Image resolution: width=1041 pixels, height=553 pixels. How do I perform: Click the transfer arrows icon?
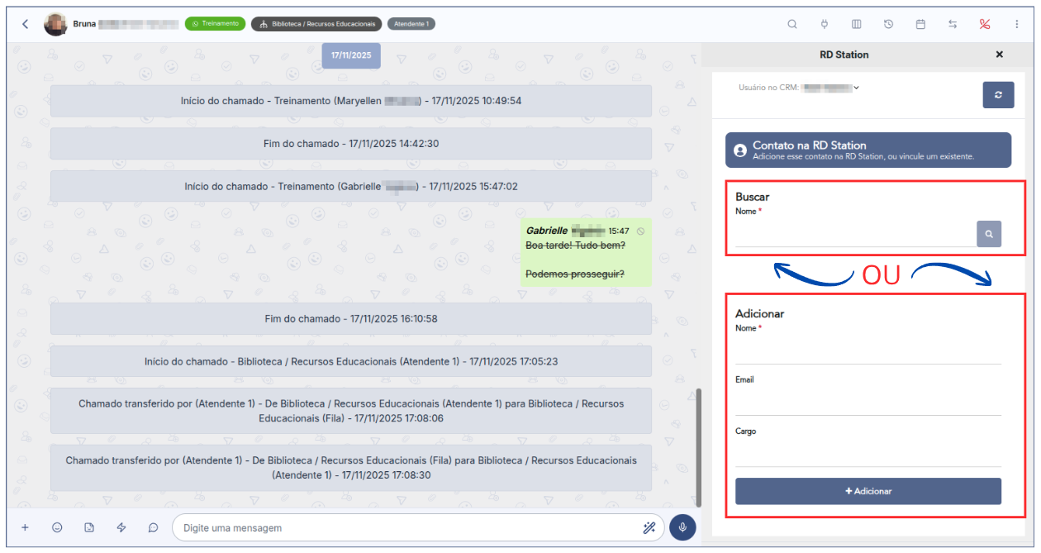pos(953,24)
